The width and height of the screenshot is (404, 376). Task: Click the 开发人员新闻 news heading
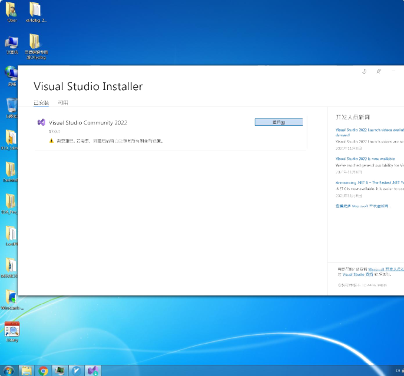tap(353, 117)
